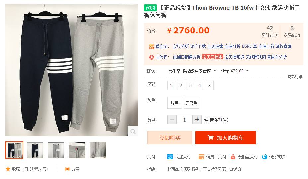Click the share icon next to 分享
Image resolution: width=308 pixels, height=179 pixels.
tap(67, 169)
